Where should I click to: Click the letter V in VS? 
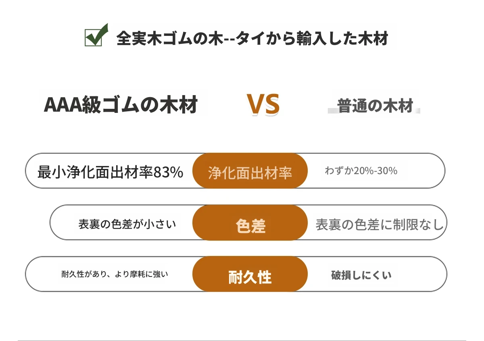(255, 105)
